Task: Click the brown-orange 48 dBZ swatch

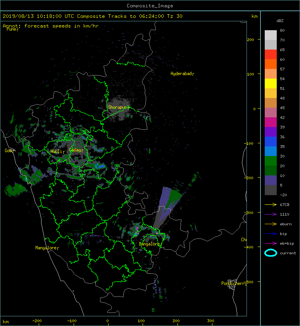Action: [x=271, y=103]
